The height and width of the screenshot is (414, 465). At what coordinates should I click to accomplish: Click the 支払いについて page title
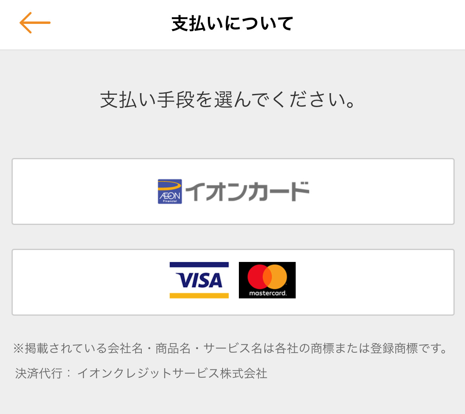pyautogui.click(x=232, y=23)
